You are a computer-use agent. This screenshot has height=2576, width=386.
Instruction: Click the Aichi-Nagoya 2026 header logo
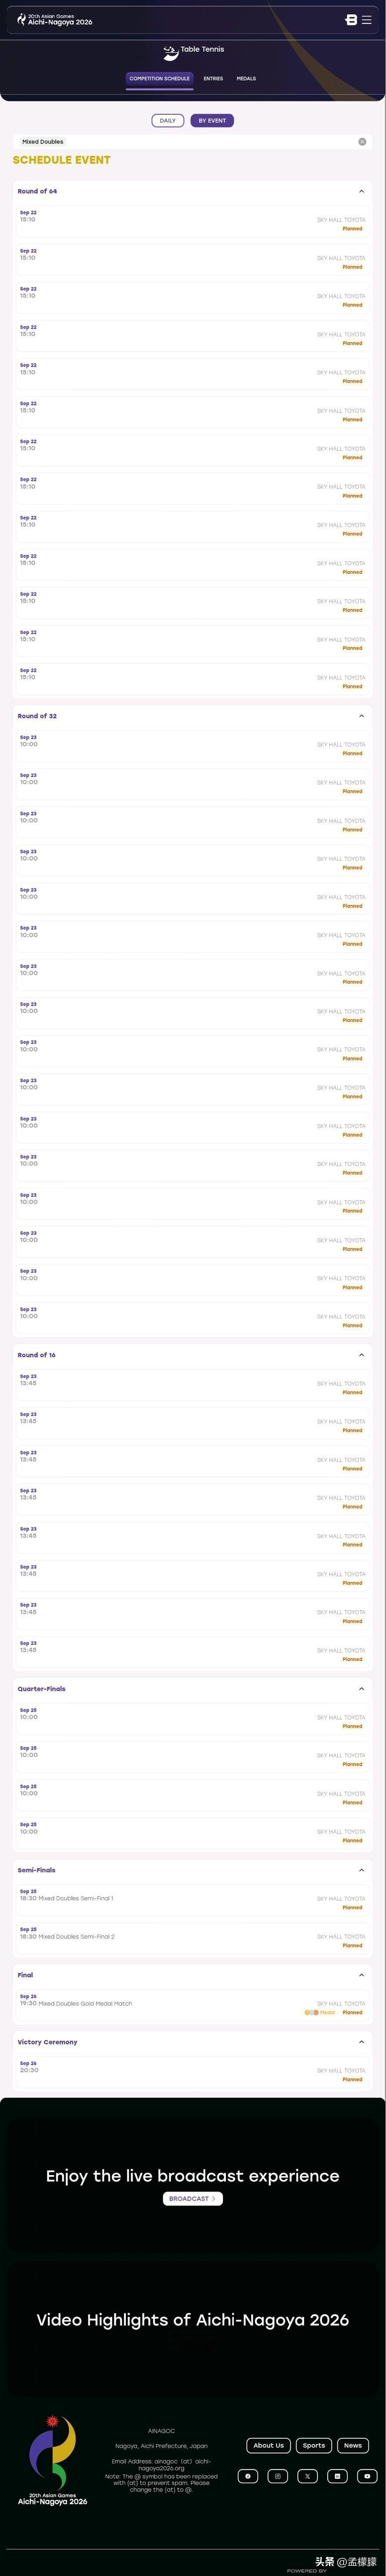tap(54, 20)
